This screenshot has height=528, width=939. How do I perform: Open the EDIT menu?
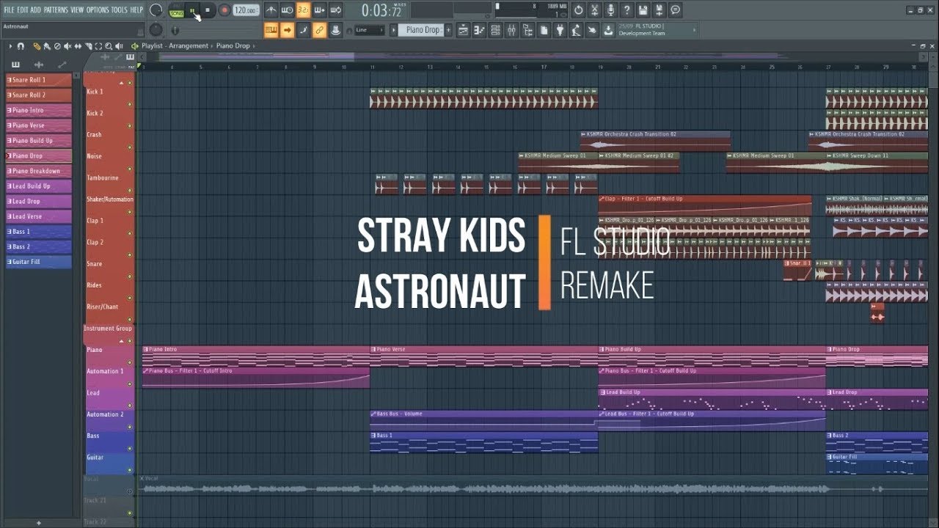coord(23,10)
